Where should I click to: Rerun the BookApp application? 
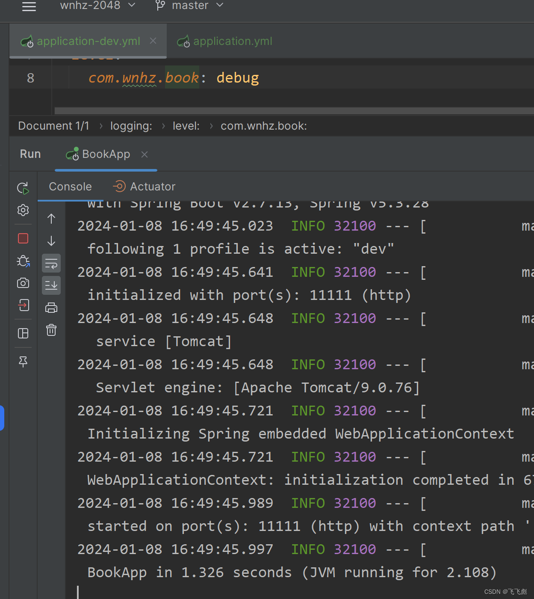23,188
